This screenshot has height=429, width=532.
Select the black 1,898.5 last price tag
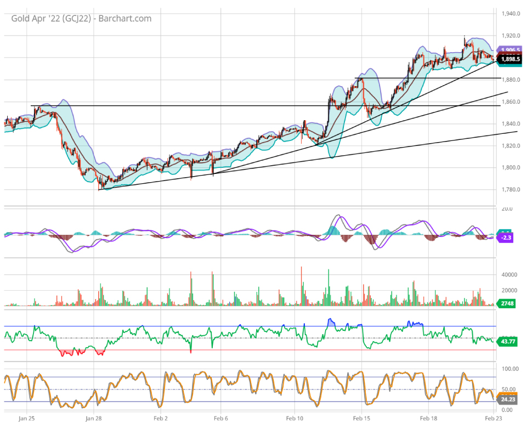[x=510, y=59]
